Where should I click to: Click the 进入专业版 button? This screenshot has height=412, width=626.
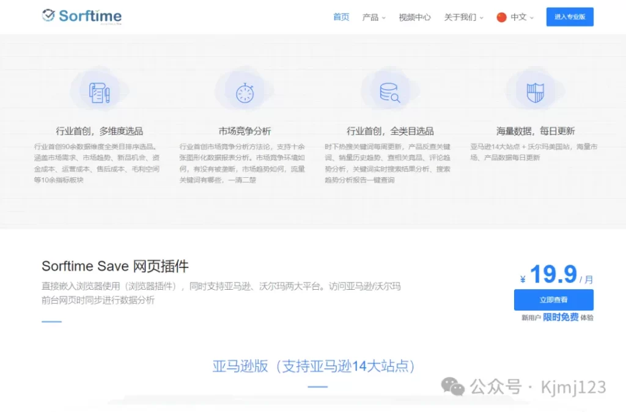click(570, 17)
